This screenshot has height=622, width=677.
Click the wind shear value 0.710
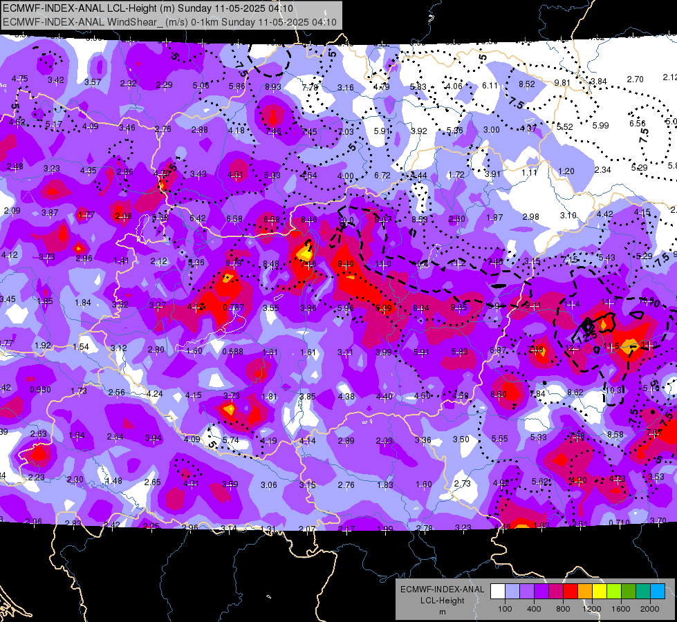coord(619,523)
